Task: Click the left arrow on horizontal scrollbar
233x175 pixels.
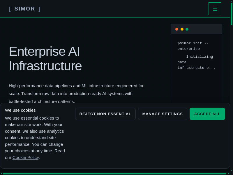Action: (1, 174)
